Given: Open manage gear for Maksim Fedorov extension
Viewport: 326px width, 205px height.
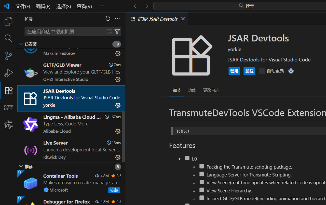Looking at the screenshot, I should pos(118,53).
